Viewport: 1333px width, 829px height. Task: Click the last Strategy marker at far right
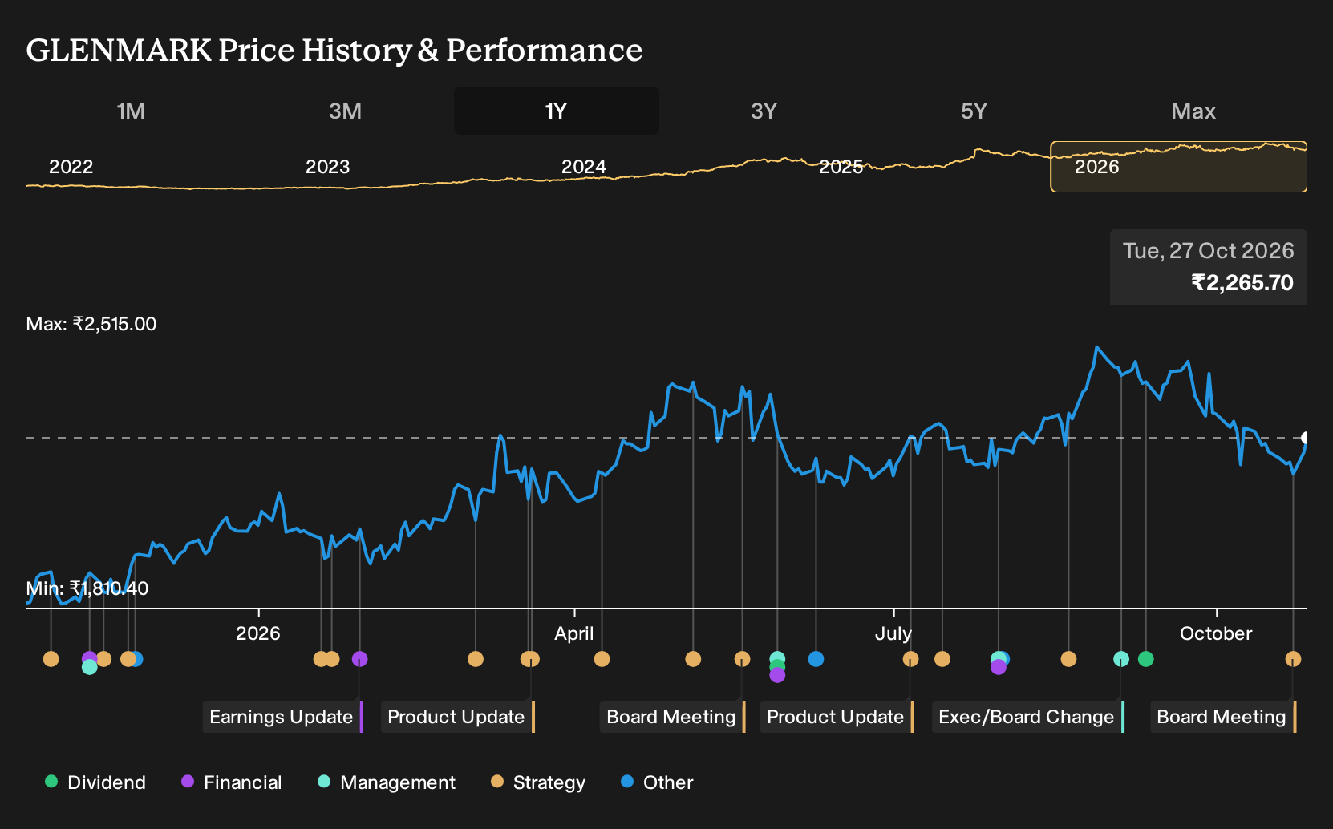pyautogui.click(x=1293, y=659)
